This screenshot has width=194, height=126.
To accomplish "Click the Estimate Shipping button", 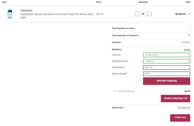I will [167, 81].
